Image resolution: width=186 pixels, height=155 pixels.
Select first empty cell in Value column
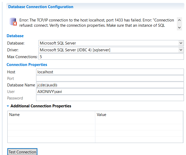pos(139,121)
